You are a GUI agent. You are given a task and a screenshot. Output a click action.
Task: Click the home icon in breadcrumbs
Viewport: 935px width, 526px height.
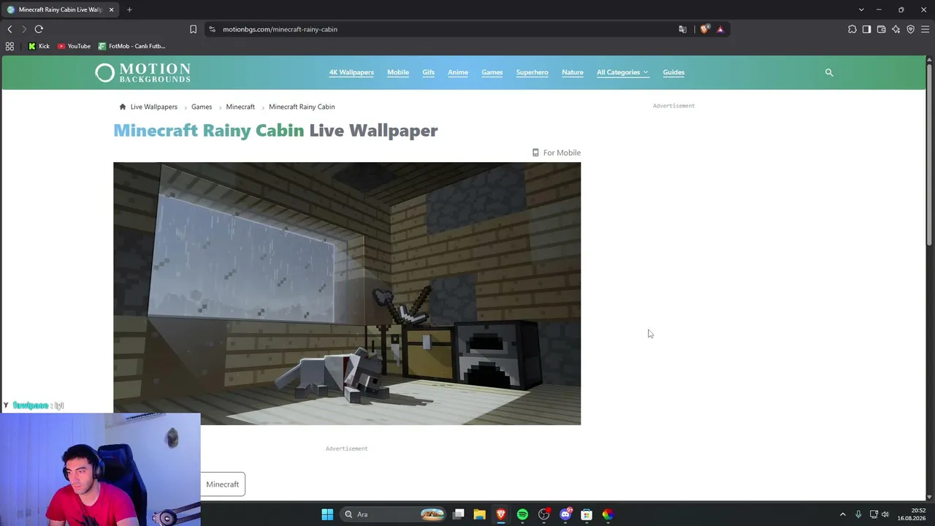pyautogui.click(x=123, y=107)
